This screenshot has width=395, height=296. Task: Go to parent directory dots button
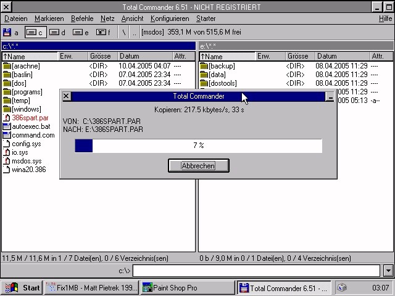click(135, 33)
